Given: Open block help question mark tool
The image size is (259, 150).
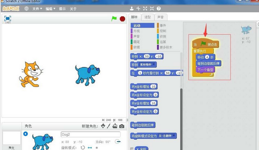Looking at the screenshot, I should point(159,8).
